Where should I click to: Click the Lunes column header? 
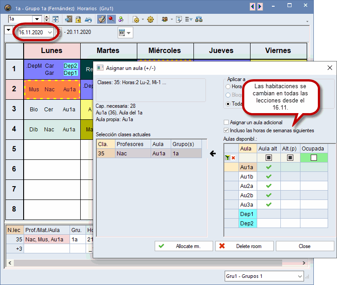(52, 51)
